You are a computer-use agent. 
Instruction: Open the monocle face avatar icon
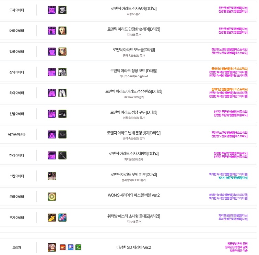62,52
